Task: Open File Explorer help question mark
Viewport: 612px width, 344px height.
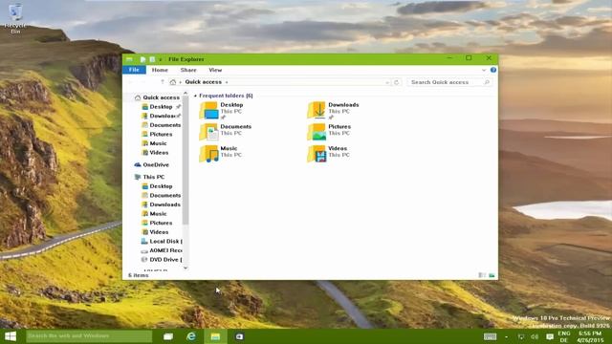Action: (x=493, y=70)
